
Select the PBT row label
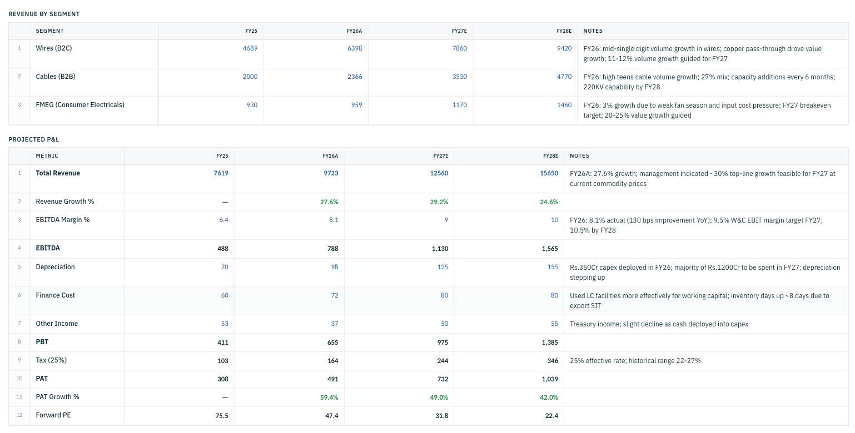(42, 343)
